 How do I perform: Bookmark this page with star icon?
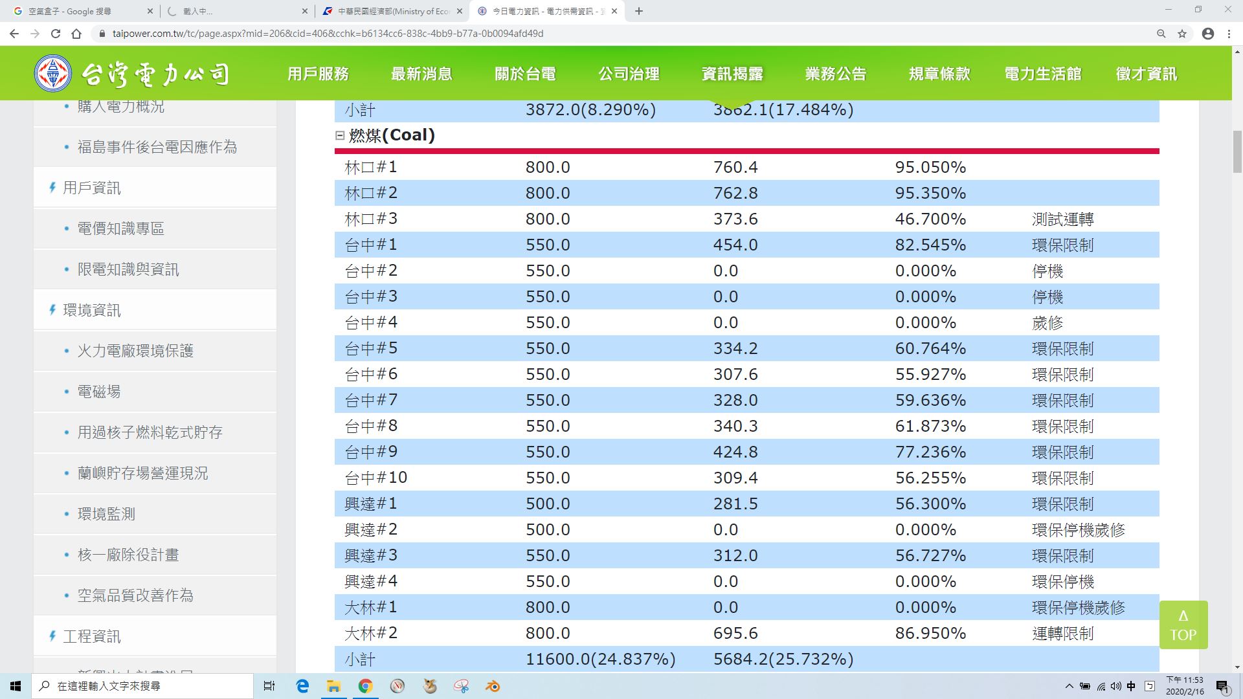(x=1182, y=34)
